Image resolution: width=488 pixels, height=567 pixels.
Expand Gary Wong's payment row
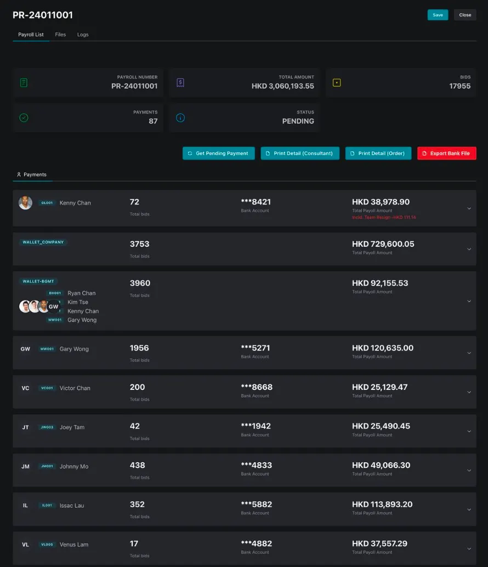[469, 353]
